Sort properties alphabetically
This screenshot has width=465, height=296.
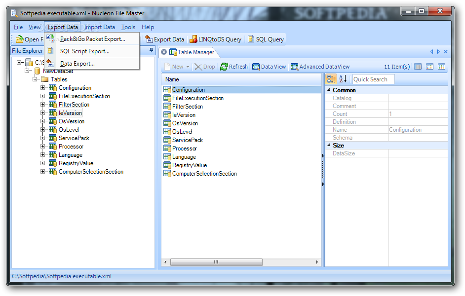point(343,79)
